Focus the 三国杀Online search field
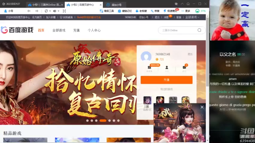Screen dimensions: 255x143 179,30
